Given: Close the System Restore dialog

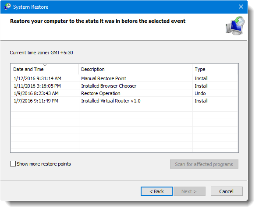Looking at the screenshot, I should tap(241, 7).
